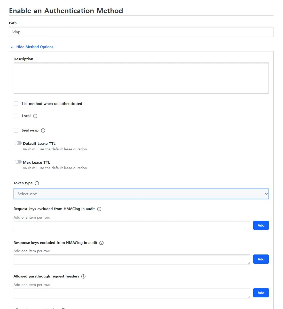Tick the Seal wrap checkbox
Screen dimensions: 283x309
(16, 130)
